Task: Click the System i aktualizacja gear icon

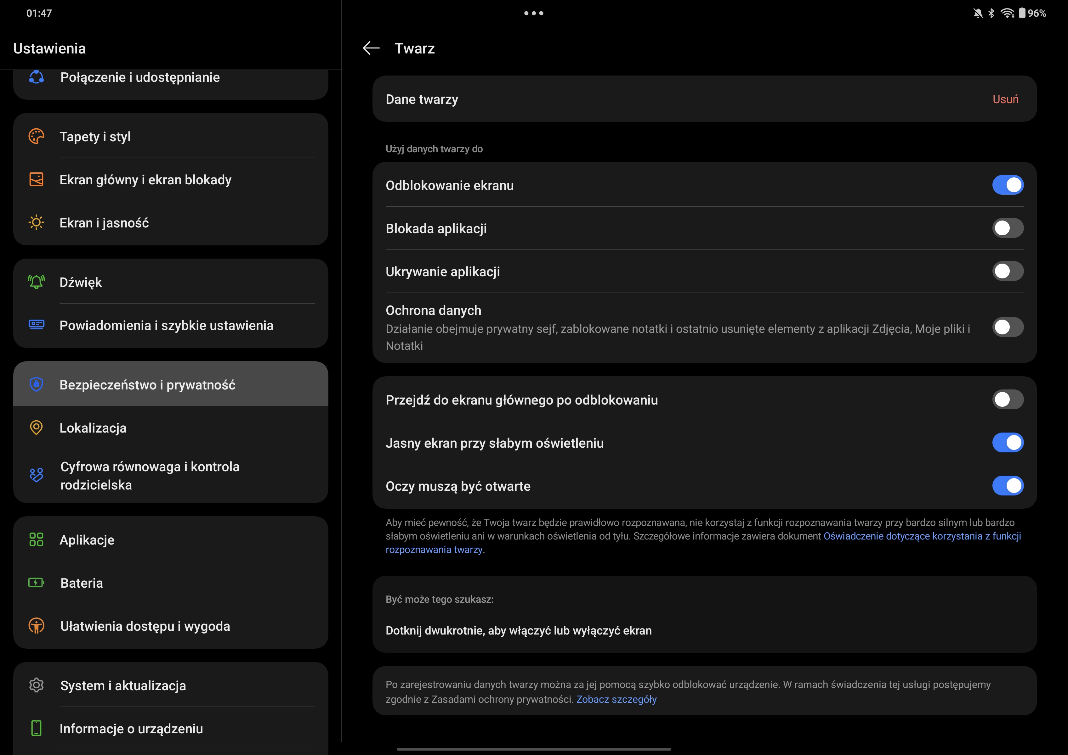Action: 36,685
